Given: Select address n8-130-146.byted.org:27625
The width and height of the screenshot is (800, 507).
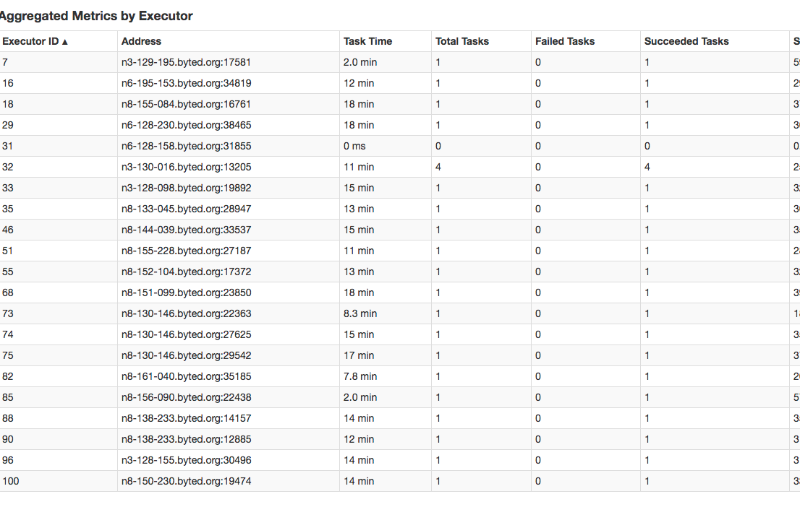Looking at the screenshot, I should click(x=186, y=334).
